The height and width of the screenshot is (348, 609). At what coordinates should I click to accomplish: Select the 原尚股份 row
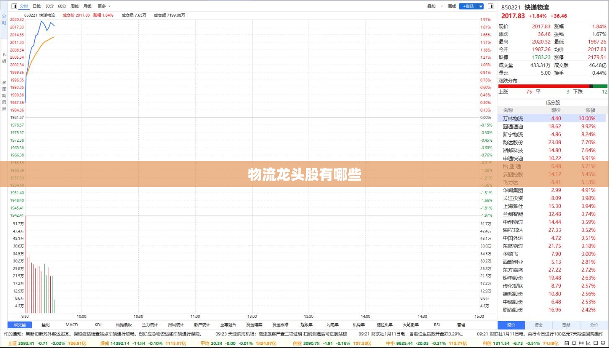coord(552,309)
